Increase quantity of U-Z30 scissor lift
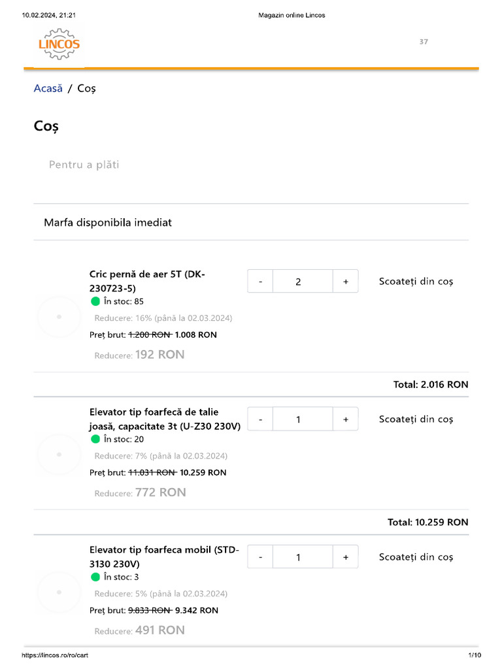 (345, 419)
